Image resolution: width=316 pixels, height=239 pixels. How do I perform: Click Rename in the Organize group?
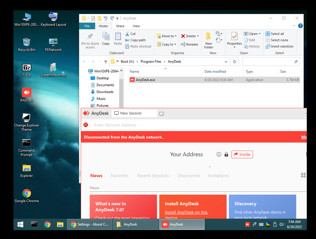click(x=189, y=44)
